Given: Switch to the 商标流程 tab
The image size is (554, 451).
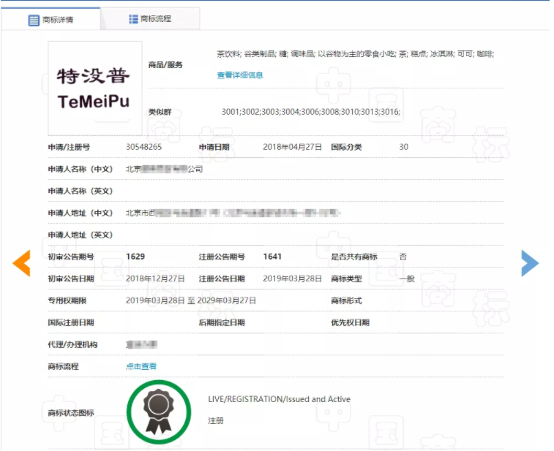Looking at the screenshot, I should [x=150, y=19].
